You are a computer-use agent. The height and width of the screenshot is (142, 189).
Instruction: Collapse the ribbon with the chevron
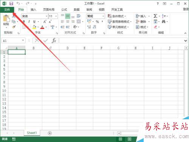[x=185, y=33]
